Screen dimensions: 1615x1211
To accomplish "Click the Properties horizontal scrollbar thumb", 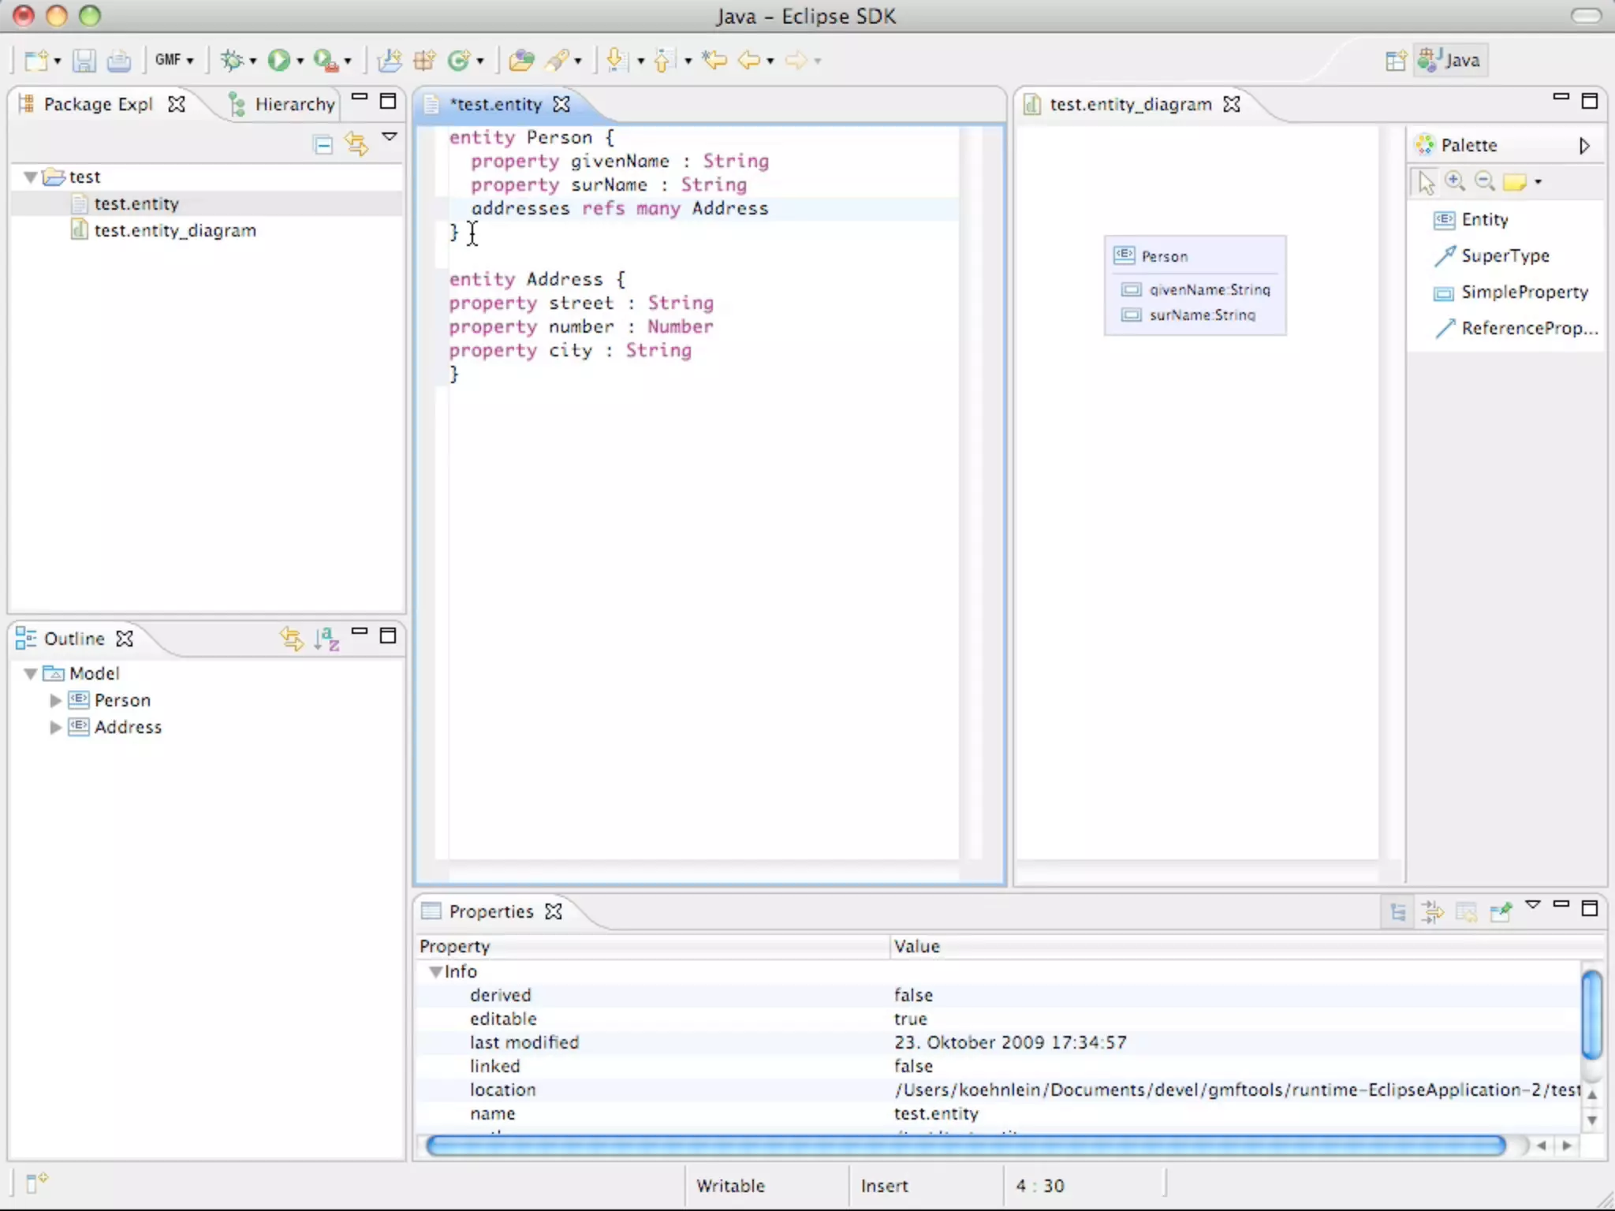I will (965, 1146).
